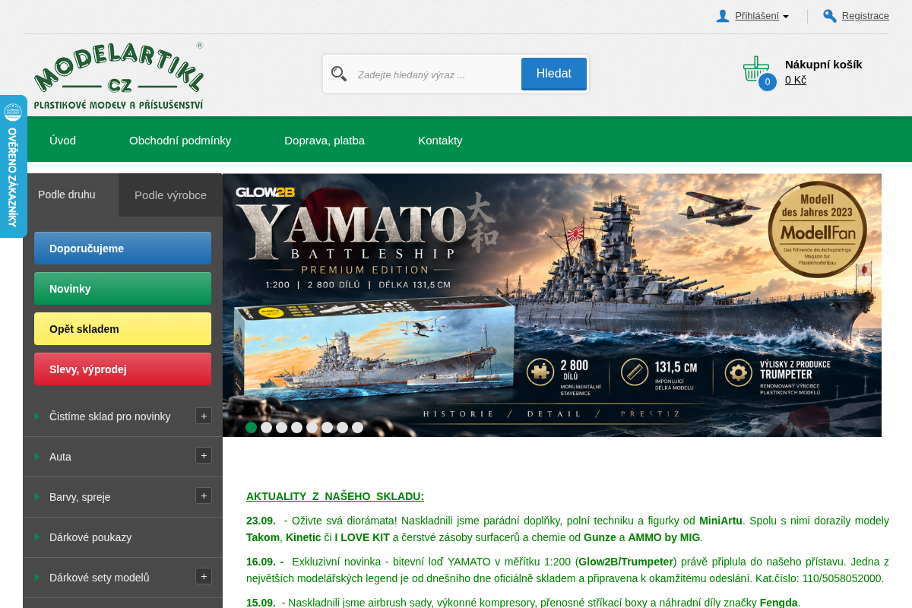
Task: Open the Kinetic brand link
Action: click(x=303, y=537)
